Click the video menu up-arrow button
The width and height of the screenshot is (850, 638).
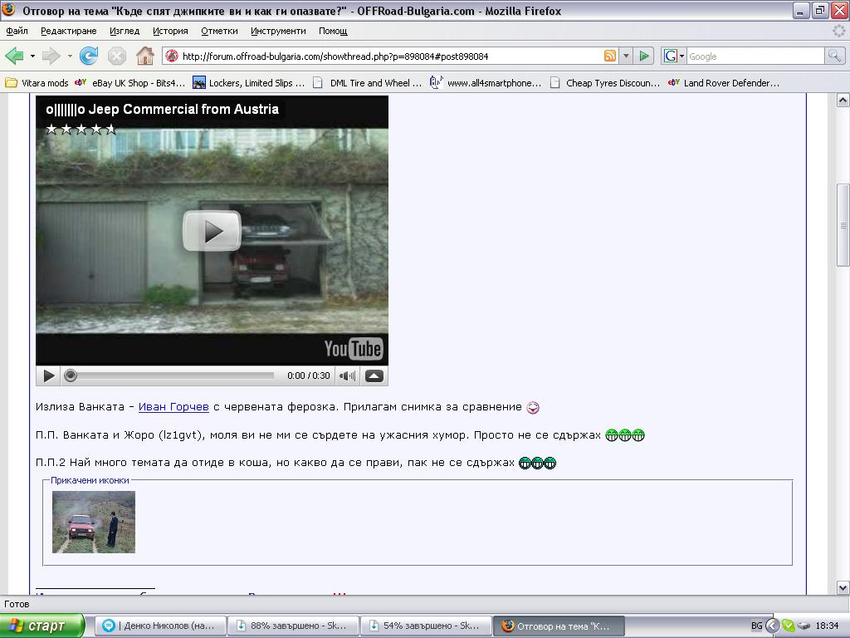click(x=374, y=375)
